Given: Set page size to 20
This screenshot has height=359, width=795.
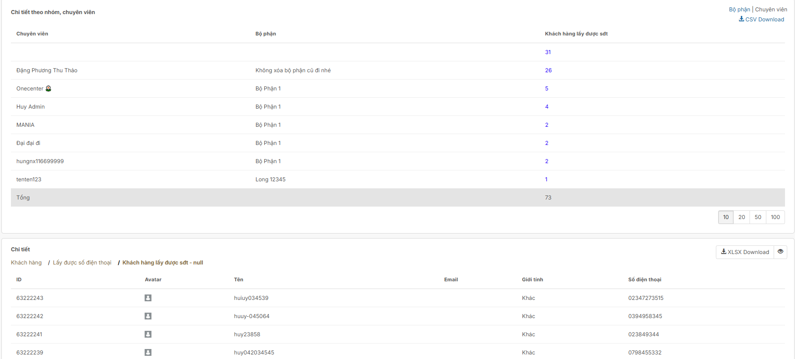Looking at the screenshot, I should click(741, 217).
